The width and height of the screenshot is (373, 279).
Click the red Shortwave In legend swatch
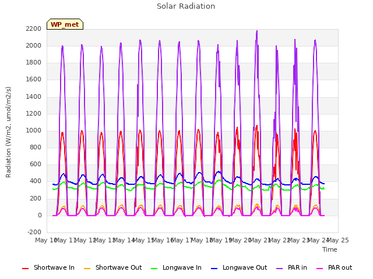pyautogui.click(x=25, y=269)
